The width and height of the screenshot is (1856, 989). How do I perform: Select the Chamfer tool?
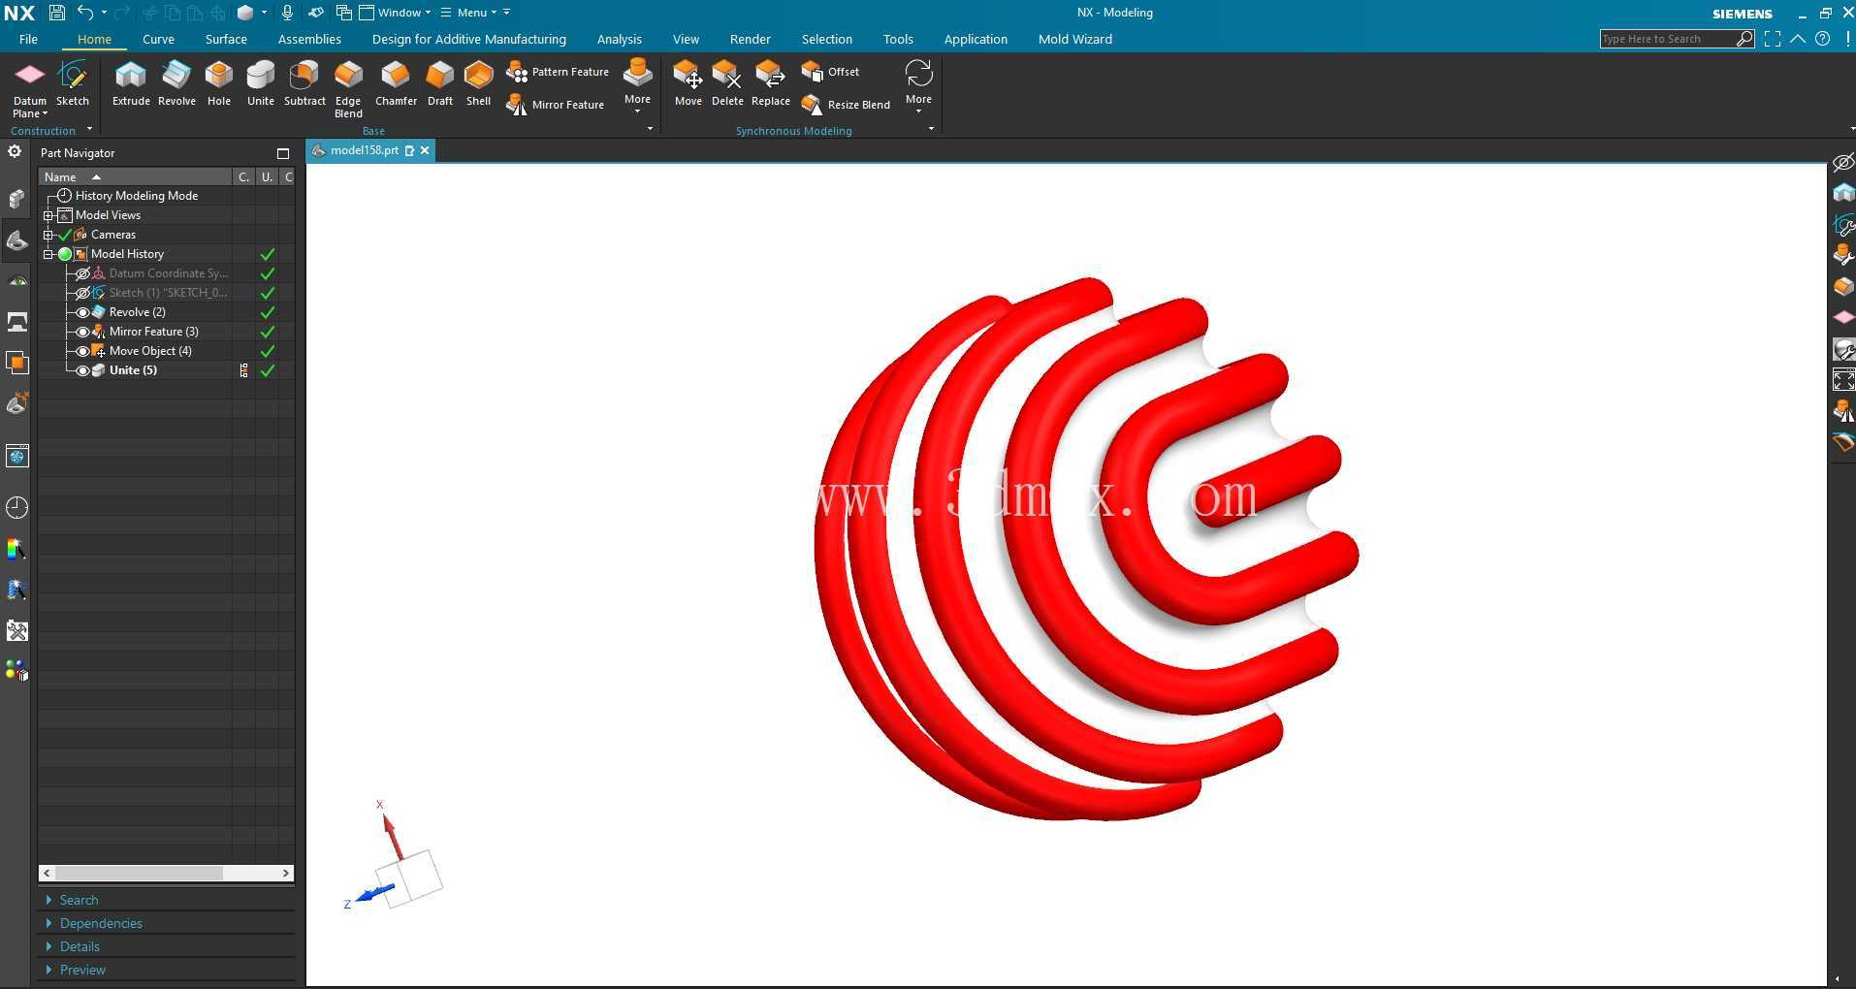396,83
